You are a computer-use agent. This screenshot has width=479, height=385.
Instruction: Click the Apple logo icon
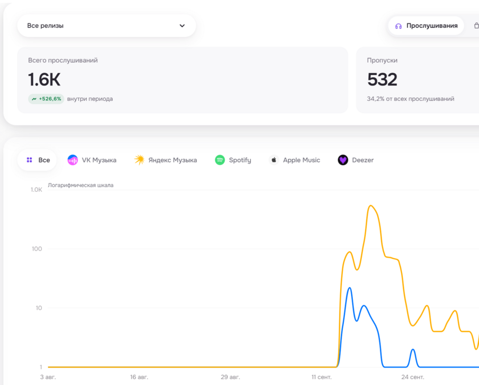(x=274, y=160)
